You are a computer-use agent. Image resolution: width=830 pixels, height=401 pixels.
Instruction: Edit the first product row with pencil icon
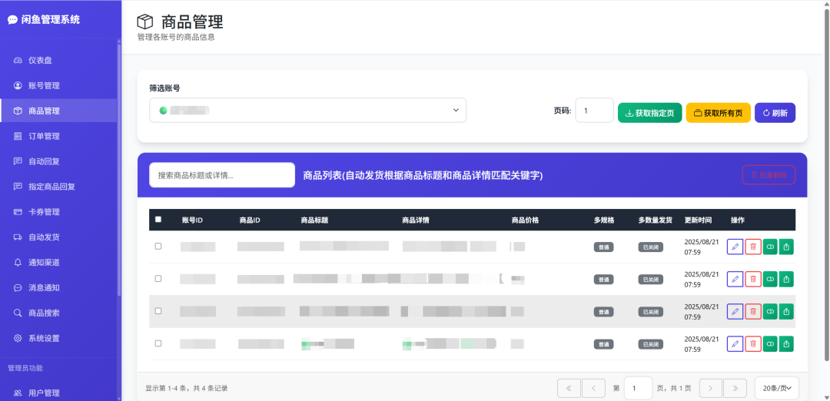735,247
